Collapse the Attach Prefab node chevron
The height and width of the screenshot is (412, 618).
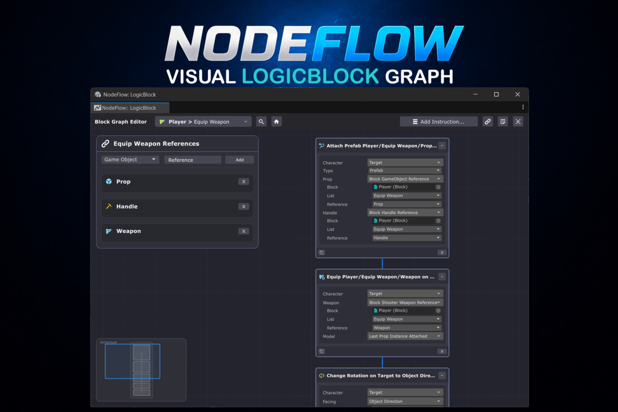[x=442, y=146]
